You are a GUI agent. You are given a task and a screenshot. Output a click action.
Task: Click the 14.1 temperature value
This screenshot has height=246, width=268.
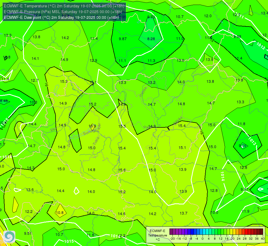[35, 58]
